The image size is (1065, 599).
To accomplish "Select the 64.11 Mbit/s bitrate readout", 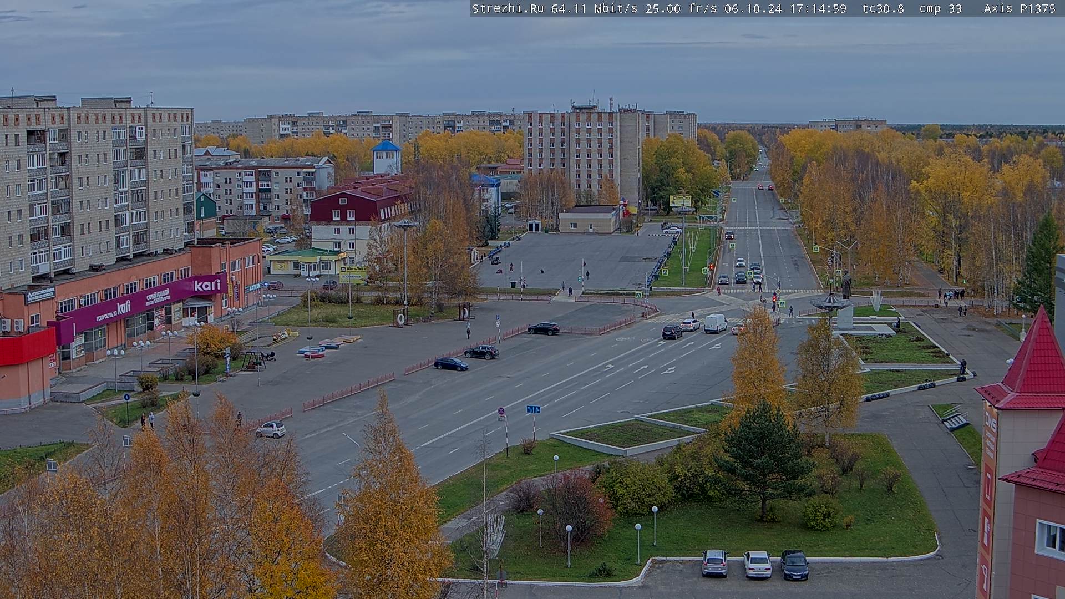I will (595, 8).
